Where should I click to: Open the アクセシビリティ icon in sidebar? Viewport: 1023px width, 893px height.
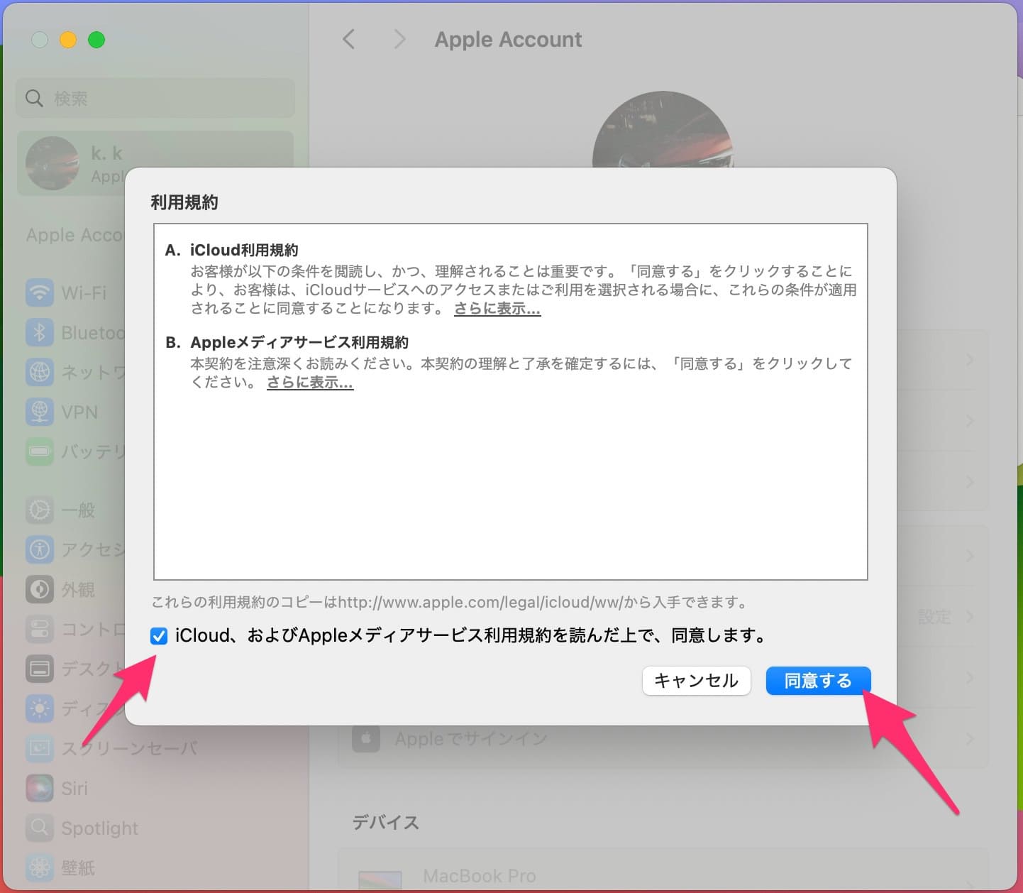tap(40, 549)
